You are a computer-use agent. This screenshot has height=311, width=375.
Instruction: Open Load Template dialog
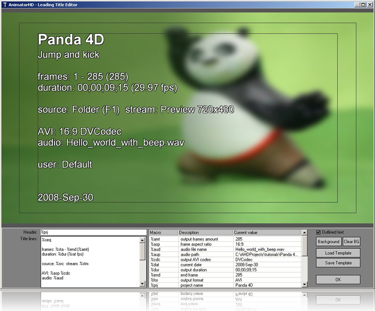(x=338, y=253)
